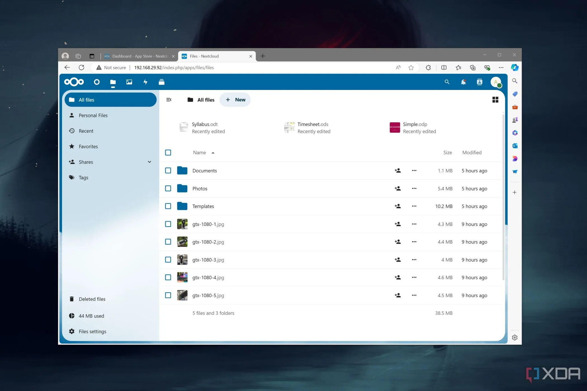587x391 pixels.
Task: Open Edge sidebar settings gear
Action: (515, 337)
